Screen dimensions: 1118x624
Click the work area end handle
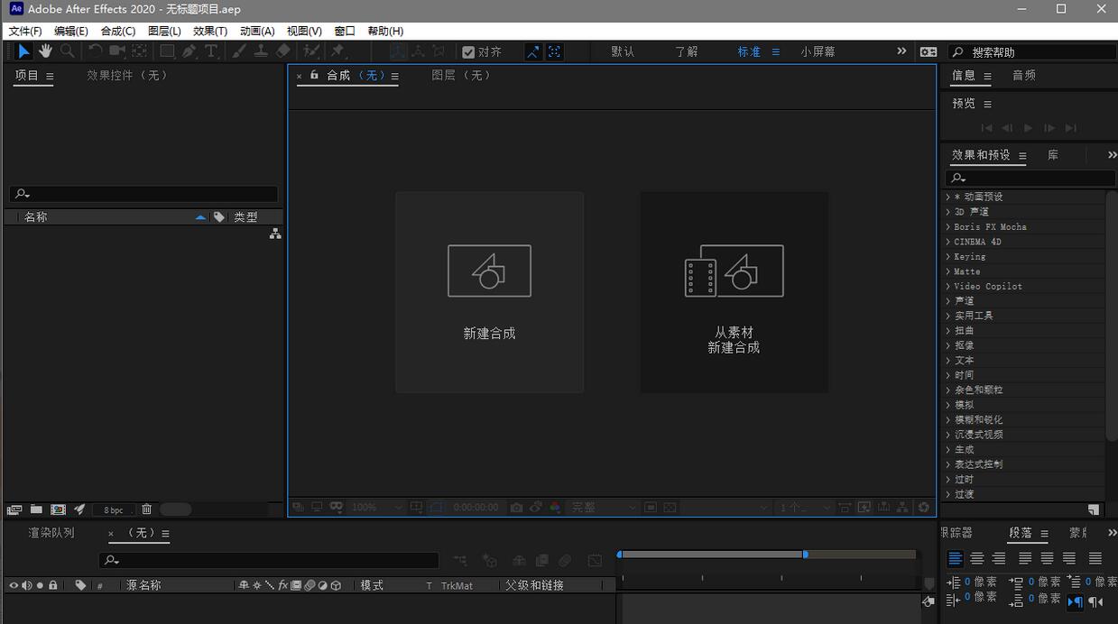(x=805, y=555)
